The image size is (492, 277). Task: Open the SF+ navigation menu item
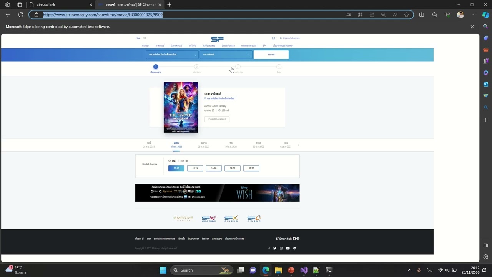click(x=264, y=45)
